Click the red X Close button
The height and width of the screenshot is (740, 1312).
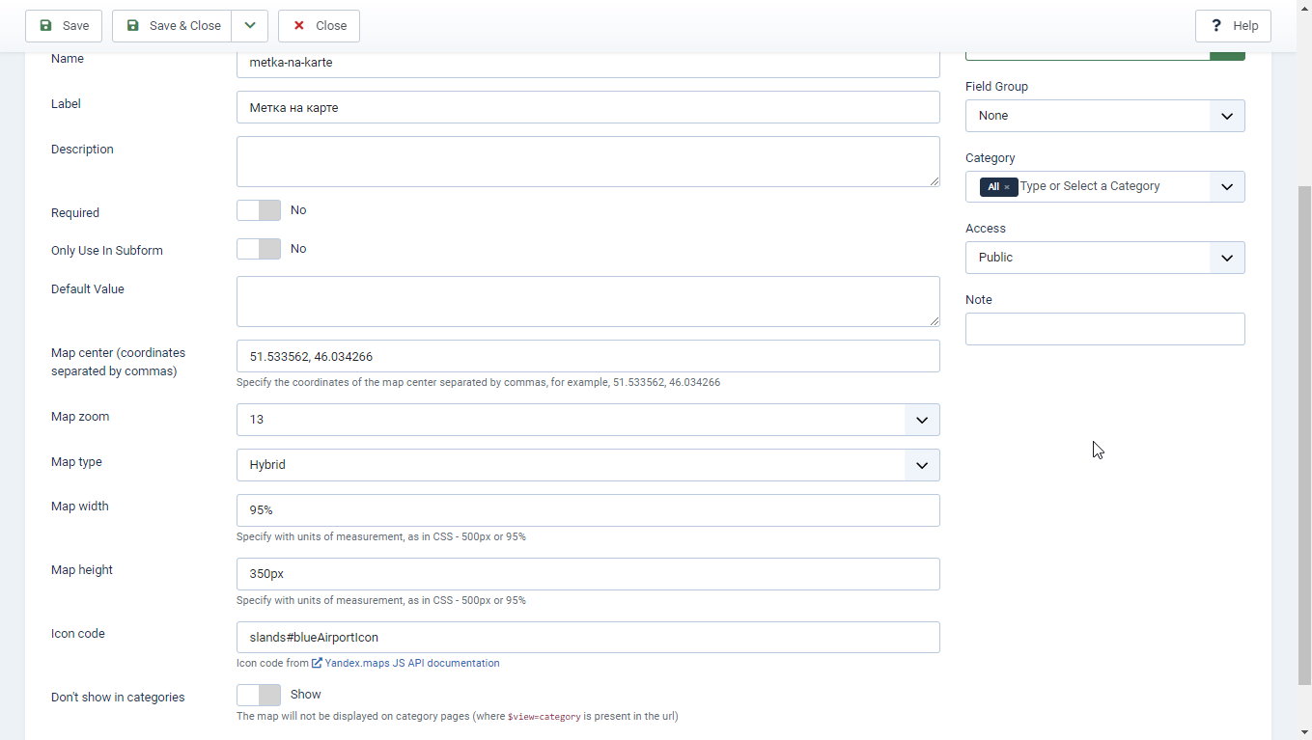319,26
